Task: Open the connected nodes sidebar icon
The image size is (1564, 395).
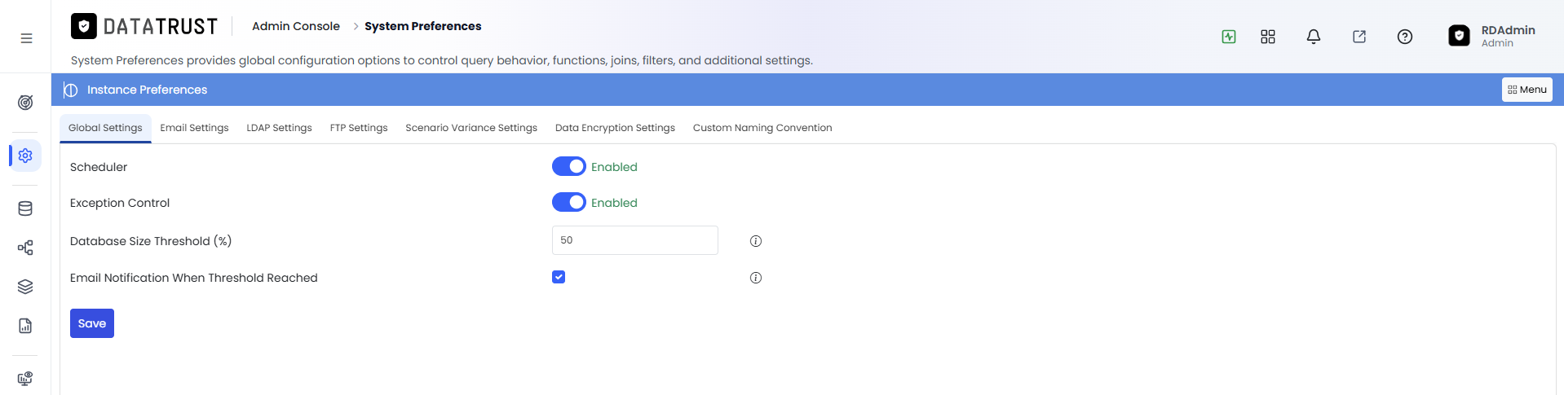Action: coord(25,248)
